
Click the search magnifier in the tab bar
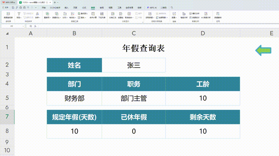click(172, 8)
